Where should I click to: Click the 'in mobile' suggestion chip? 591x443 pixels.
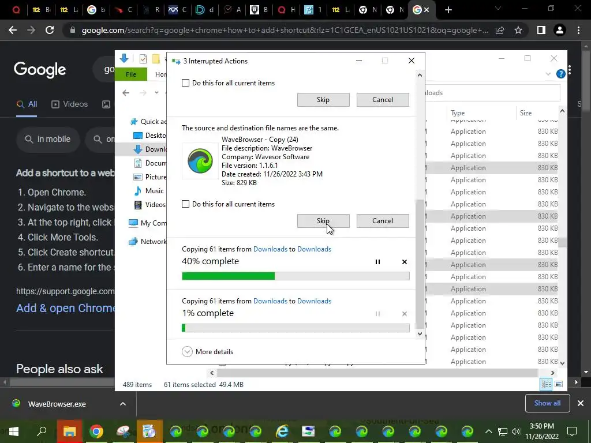coord(48,140)
